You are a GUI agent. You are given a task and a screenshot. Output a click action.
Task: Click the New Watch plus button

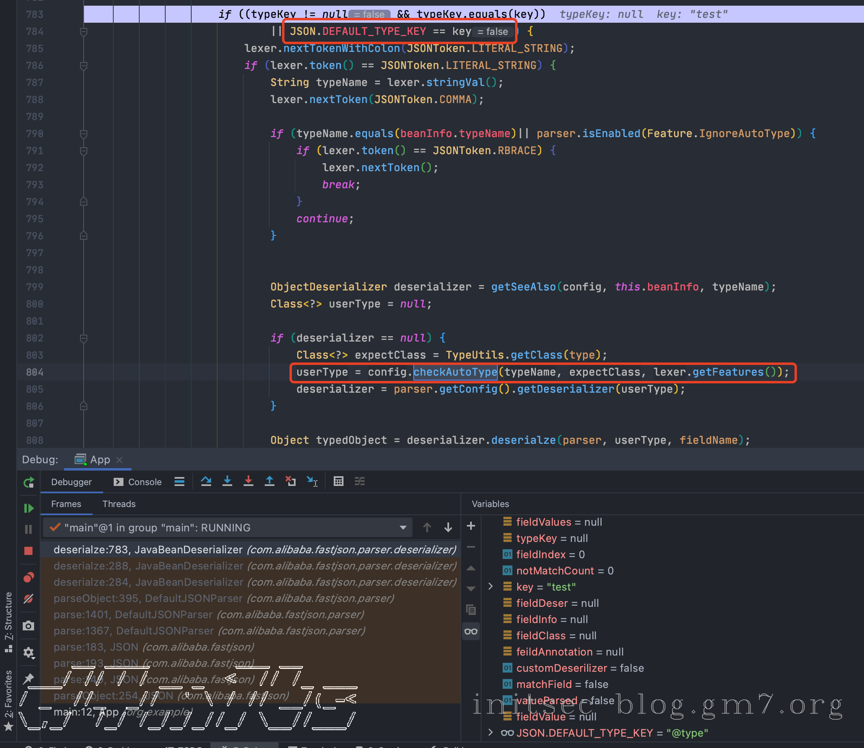click(x=471, y=526)
